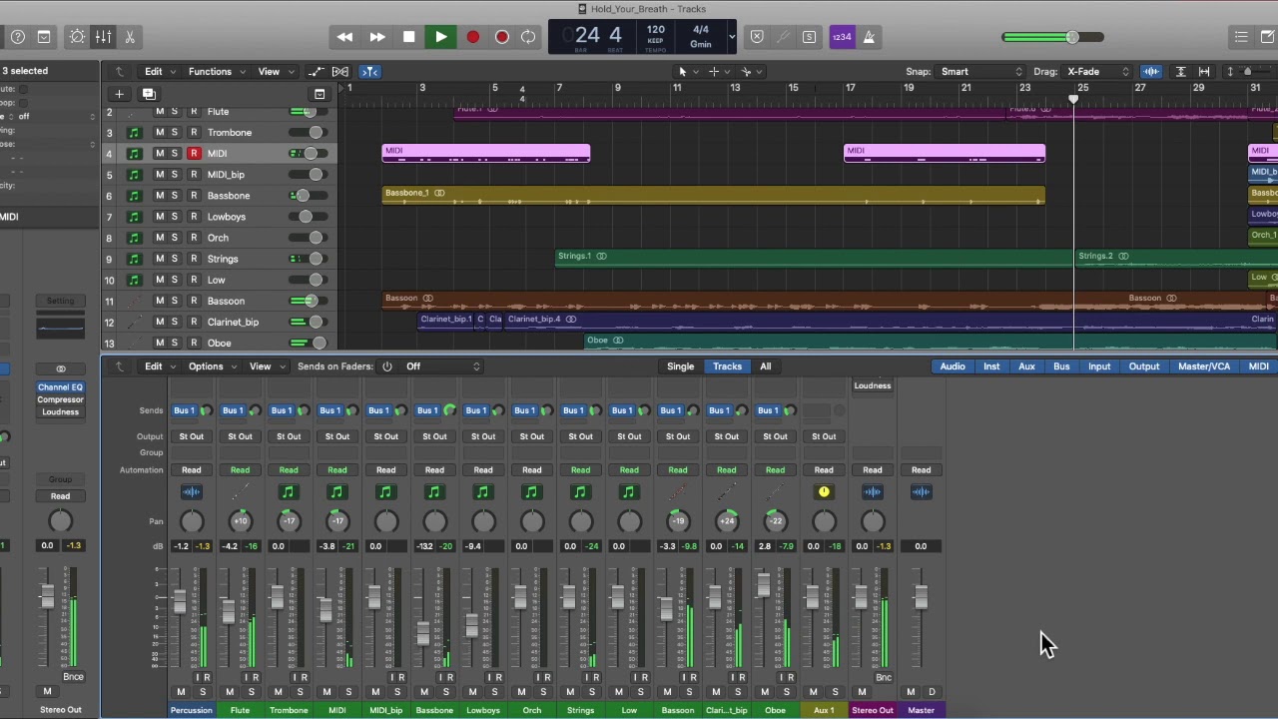Open the Snap mode dropdown showing Smart
1278x719 pixels.
tap(981, 71)
